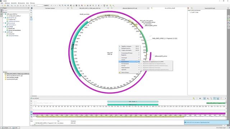This screenshot has width=230, height=129.
Task: Click the Проект bottom panel button
Action: pyautogui.click(x=6, y=128)
